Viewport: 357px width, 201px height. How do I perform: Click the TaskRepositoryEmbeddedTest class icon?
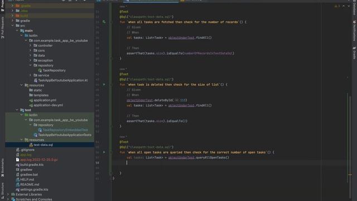tap(40, 130)
